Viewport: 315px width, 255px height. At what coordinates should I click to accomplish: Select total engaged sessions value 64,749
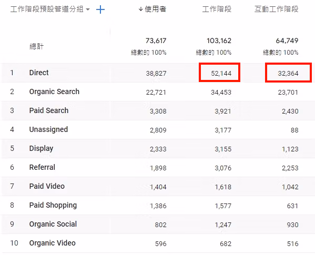(287, 41)
